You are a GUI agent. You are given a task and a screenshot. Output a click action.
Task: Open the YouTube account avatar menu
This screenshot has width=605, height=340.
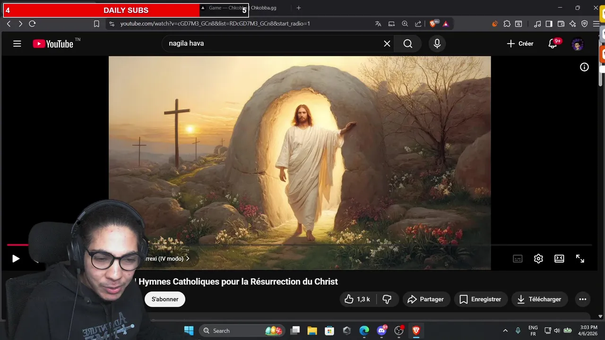click(578, 44)
